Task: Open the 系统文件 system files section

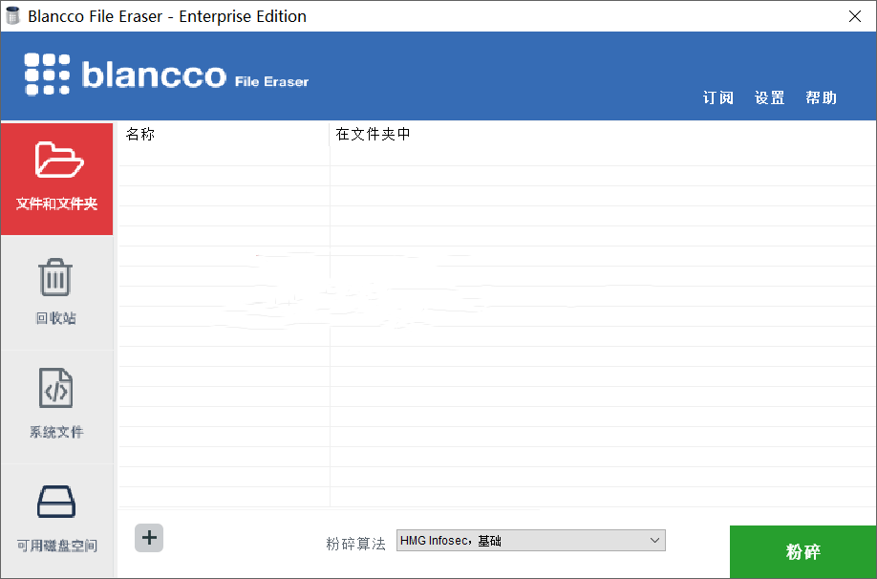Action: tap(56, 407)
